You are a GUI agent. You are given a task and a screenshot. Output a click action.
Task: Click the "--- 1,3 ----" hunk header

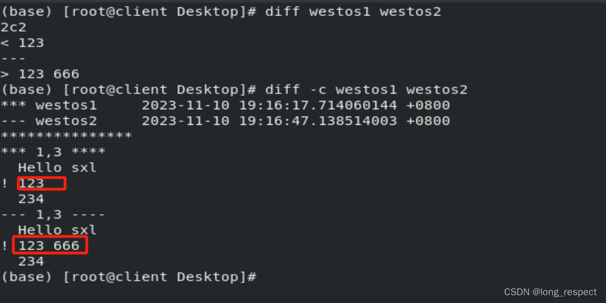coord(53,214)
